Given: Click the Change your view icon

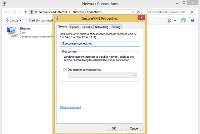Looking at the screenshot, I should click(x=169, y=21).
